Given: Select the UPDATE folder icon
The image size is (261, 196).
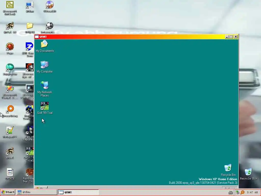Looking at the screenshot, I should point(30,28).
